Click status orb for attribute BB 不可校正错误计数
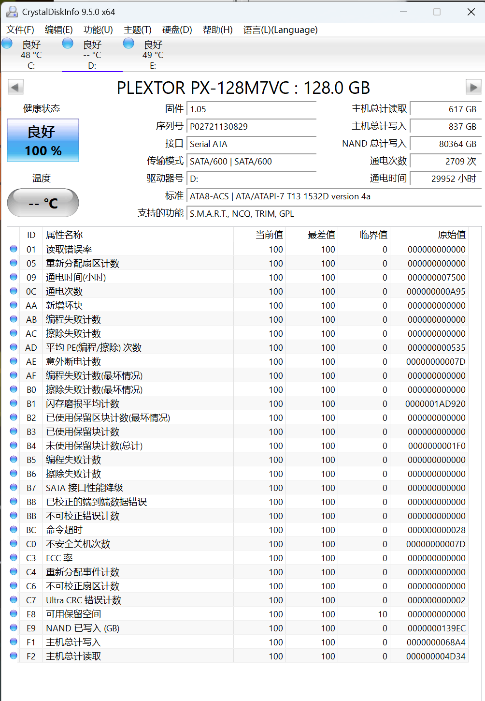The image size is (485, 701). (14, 515)
